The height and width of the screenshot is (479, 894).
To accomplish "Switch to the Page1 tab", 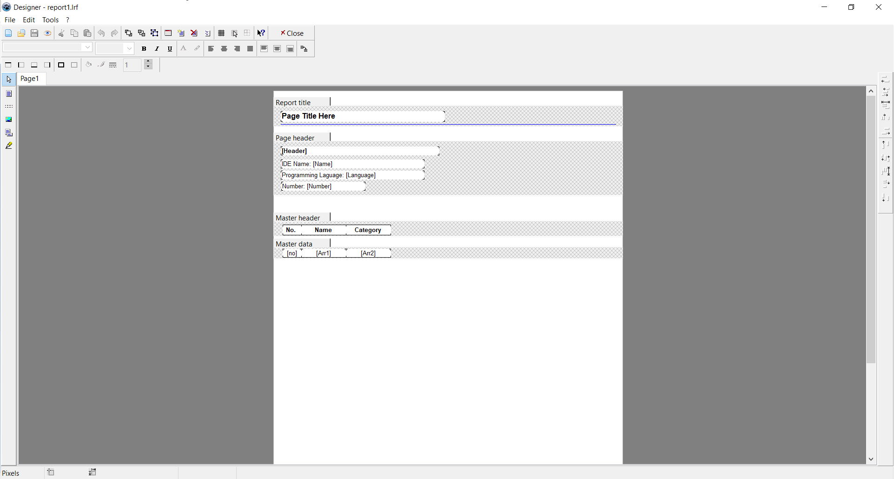I will [x=30, y=79].
